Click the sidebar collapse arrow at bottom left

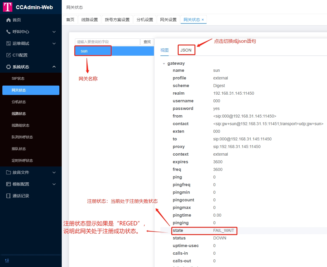tap(7, 260)
